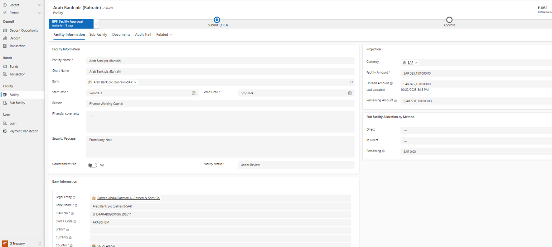Open Rashed Abdul Rahman Al-Rashed legal entity link

point(128,198)
